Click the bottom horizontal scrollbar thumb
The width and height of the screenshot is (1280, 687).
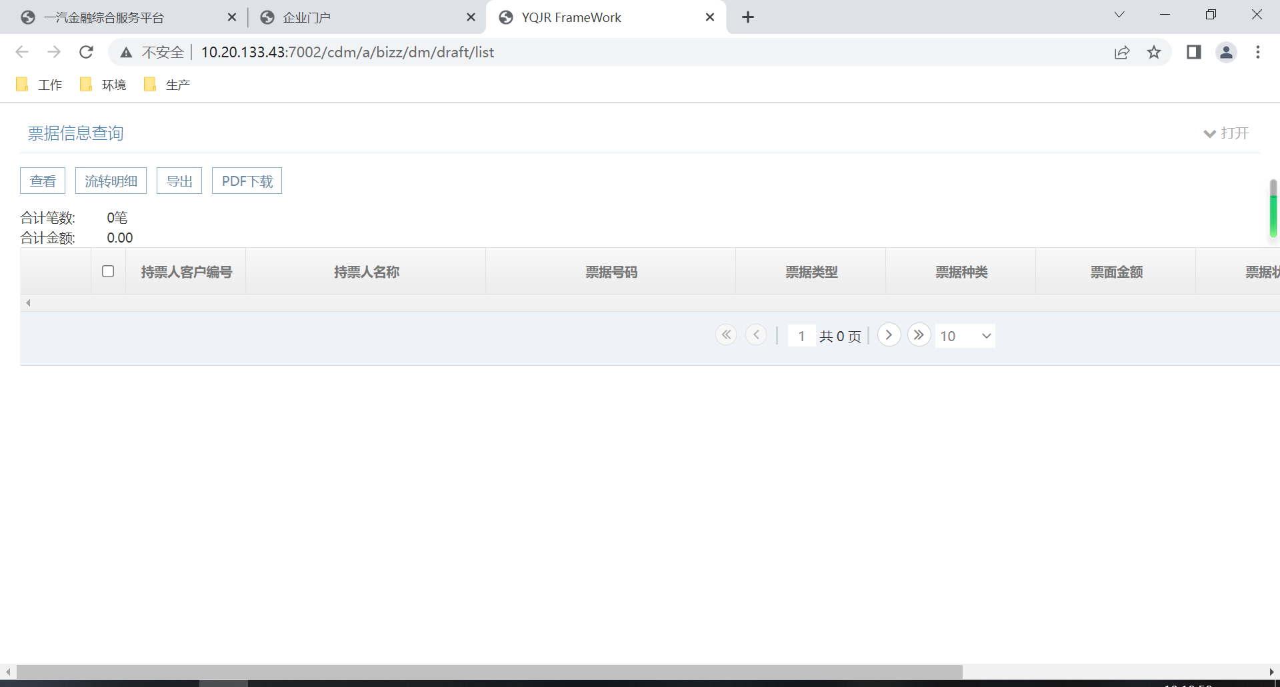coord(489,672)
